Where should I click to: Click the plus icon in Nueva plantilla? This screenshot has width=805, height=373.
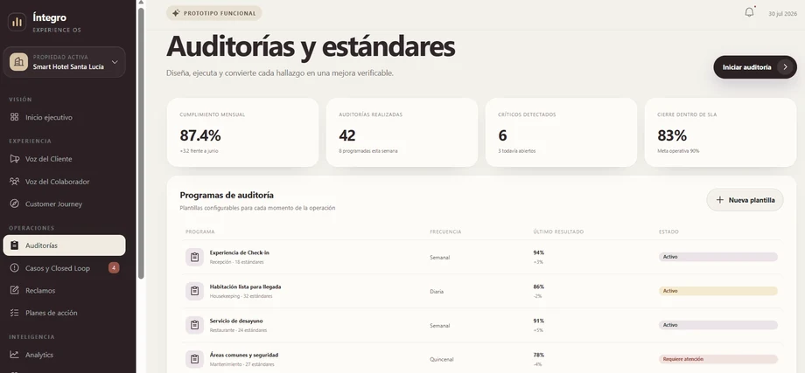720,200
